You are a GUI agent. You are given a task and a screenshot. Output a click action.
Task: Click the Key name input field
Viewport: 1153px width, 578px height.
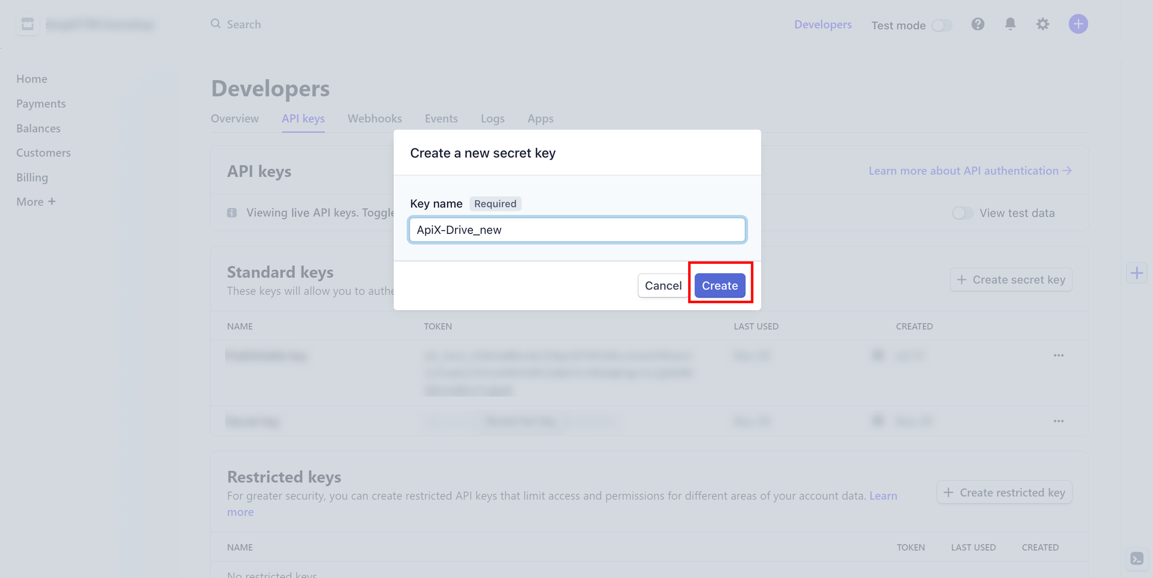[x=577, y=230]
